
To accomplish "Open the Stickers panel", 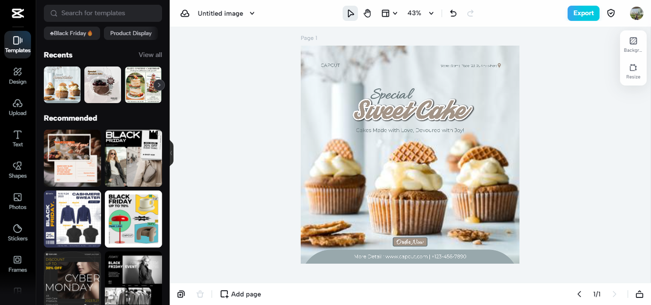I will tap(18, 232).
